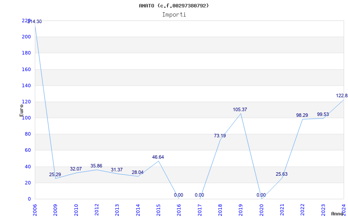Click the 2012 year tick label

point(97,210)
